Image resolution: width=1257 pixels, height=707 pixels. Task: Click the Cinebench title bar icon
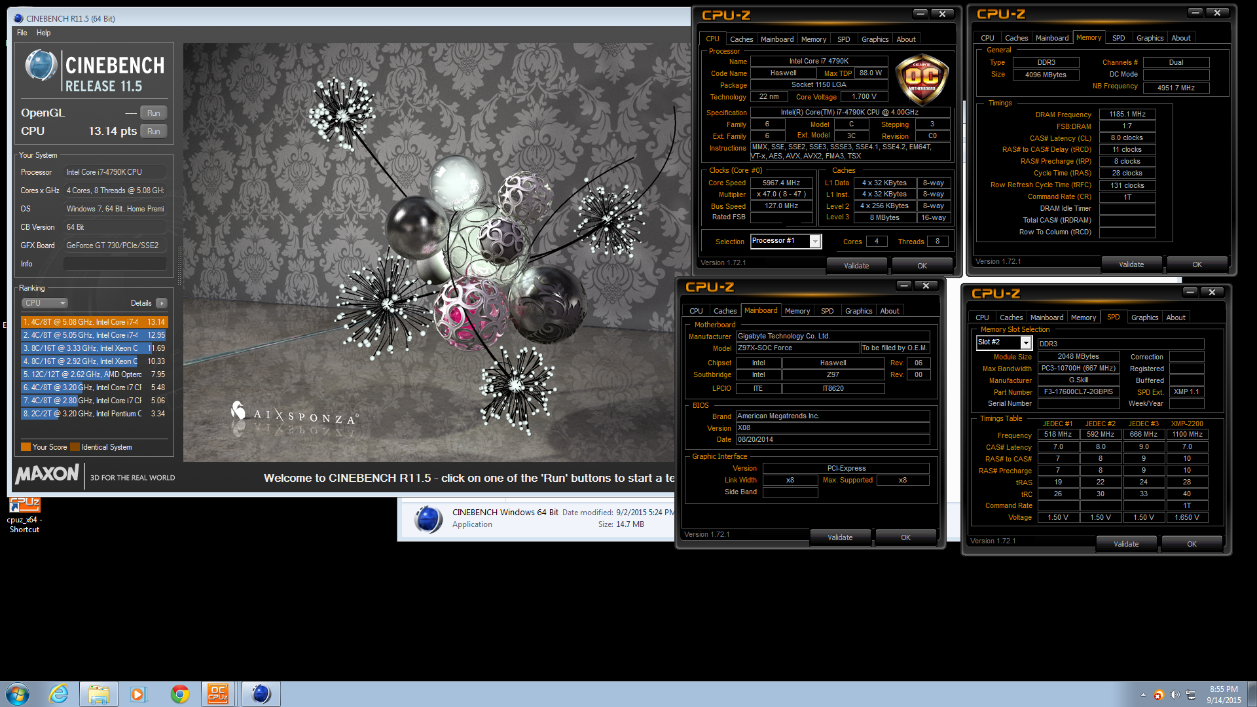pyautogui.click(x=18, y=19)
